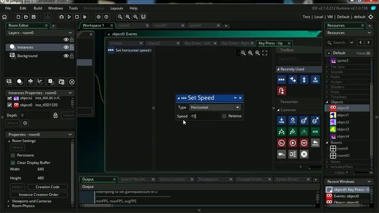The image size is (379, 213).
Task: Create a new tile layer icon
Action: 30,82
